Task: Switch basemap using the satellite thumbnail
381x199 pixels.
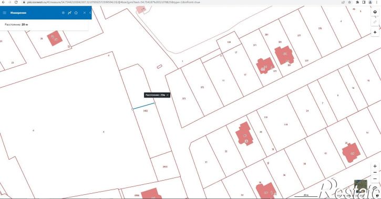Action: click(361, 186)
